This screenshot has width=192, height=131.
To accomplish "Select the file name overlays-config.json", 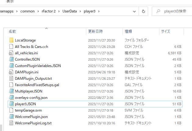I will [x=31, y=97].
